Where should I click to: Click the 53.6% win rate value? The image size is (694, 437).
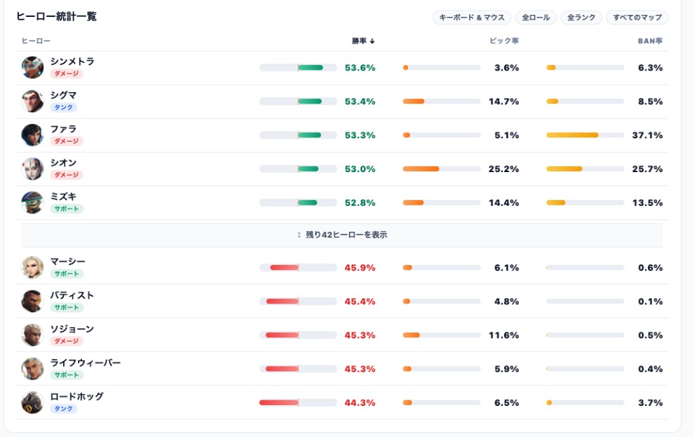pos(360,68)
